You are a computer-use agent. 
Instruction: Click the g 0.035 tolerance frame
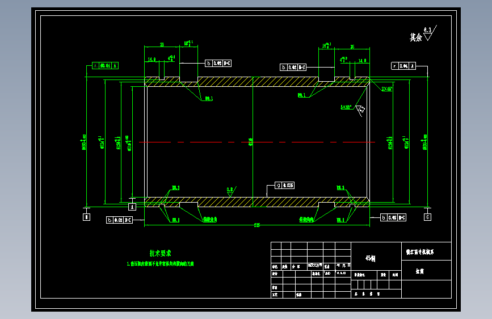[x=285, y=186]
